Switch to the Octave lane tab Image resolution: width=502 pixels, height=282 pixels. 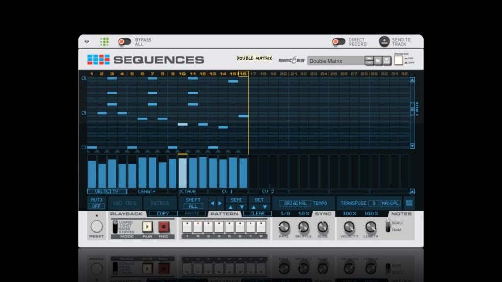[187, 191]
